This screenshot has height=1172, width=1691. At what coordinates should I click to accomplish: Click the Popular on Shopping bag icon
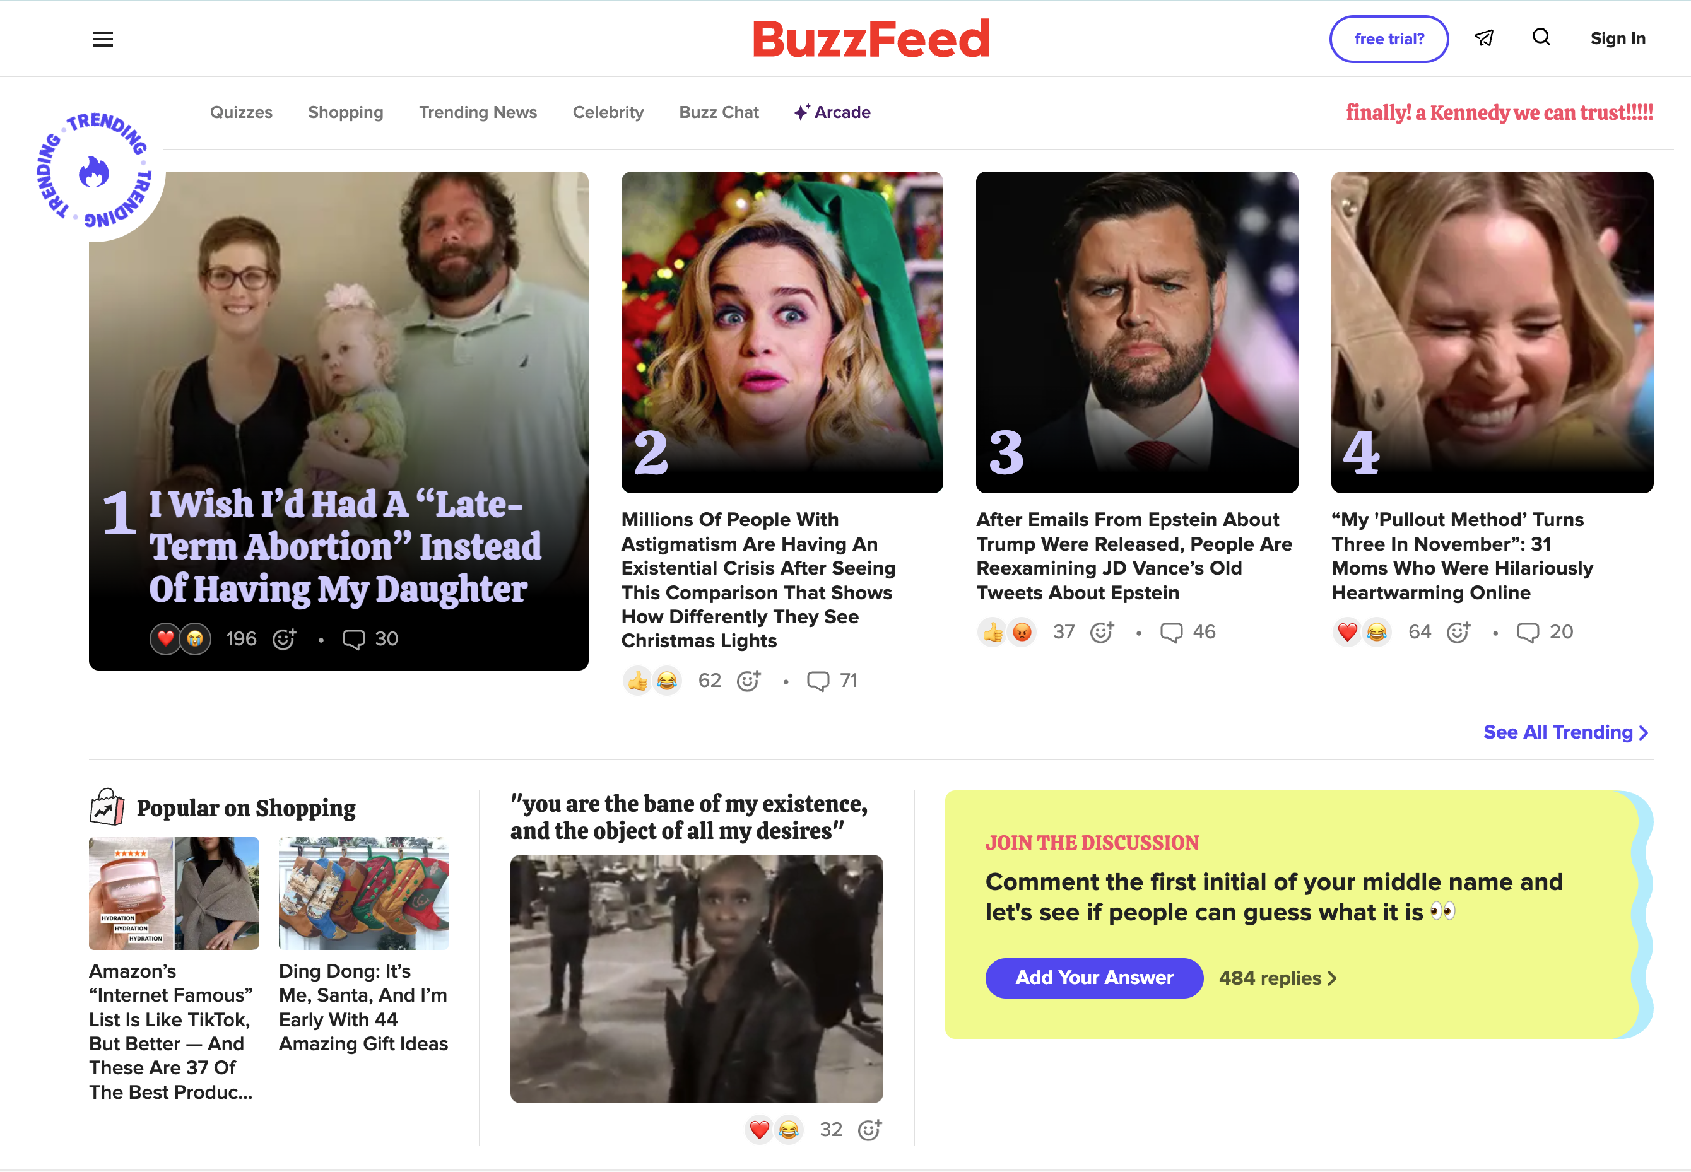pos(107,807)
